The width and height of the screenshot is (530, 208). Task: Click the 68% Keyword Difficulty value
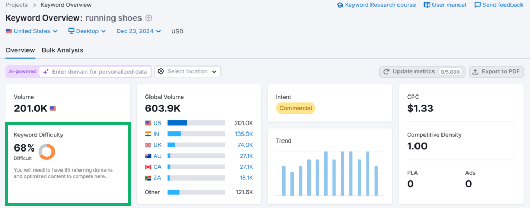[x=24, y=148]
